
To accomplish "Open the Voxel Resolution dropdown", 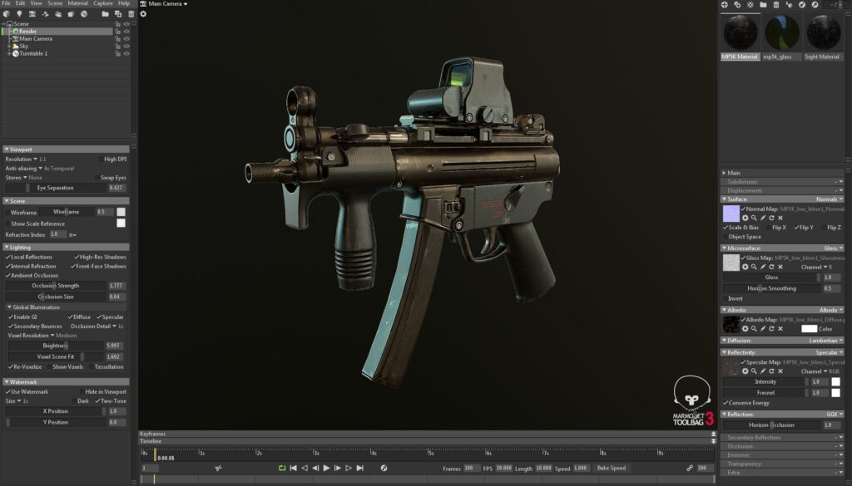I will [42, 336].
